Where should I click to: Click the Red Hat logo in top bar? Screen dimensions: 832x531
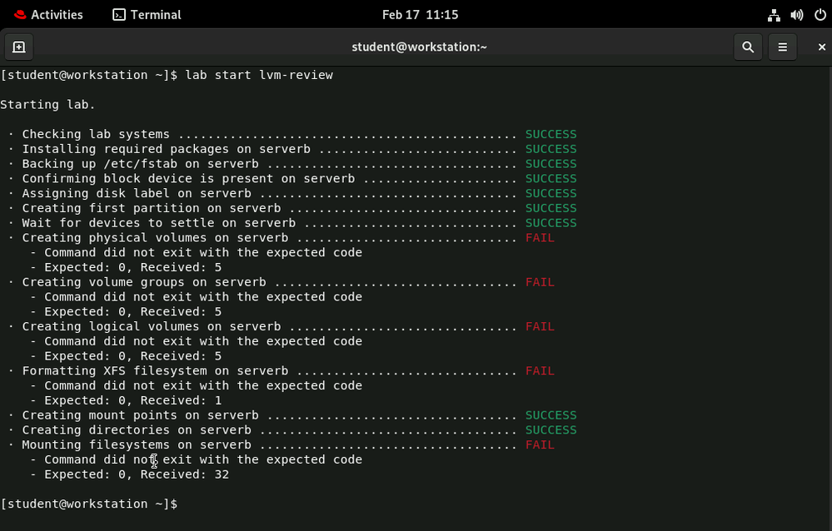point(20,15)
